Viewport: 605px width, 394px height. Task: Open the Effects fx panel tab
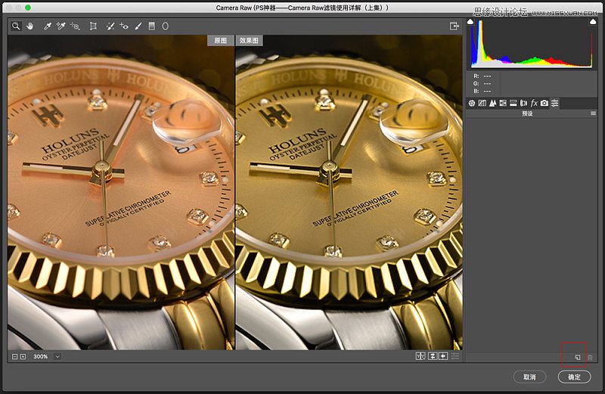(x=534, y=103)
